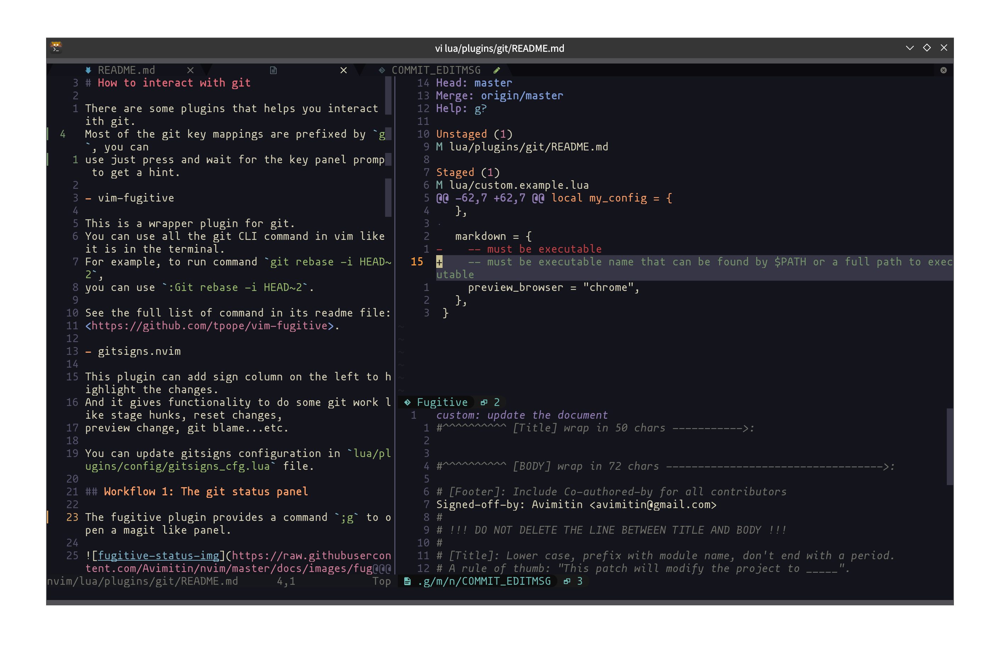
Task: Close the unnamed middle tab
Action: 344,70
